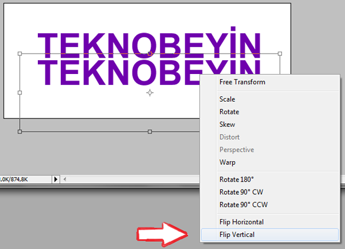Open the status bar info arrow menu

coord(56,179)
